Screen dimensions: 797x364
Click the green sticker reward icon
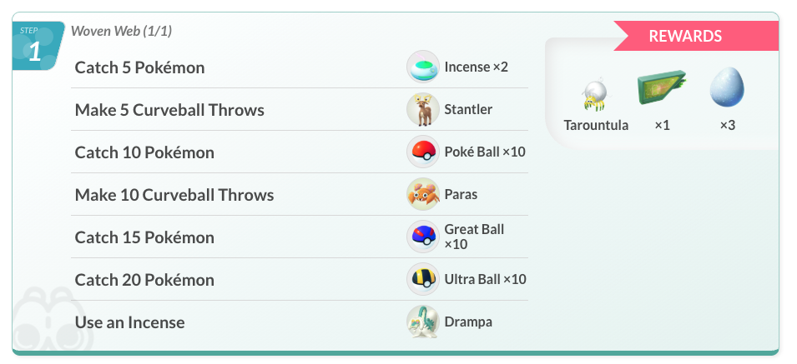(662, 88)
